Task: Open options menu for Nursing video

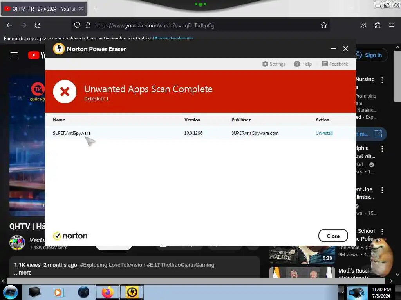Action: [x=382, y=80]
